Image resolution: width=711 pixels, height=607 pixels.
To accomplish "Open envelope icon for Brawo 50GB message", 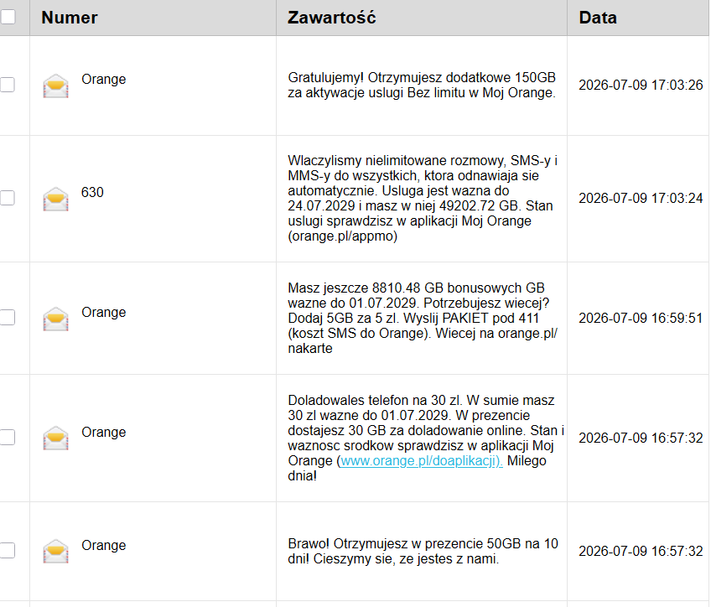I will (x=56, y=551).
